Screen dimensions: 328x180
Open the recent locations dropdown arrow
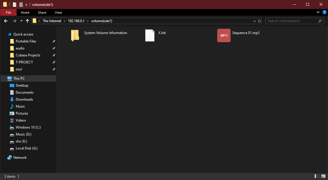21,21
